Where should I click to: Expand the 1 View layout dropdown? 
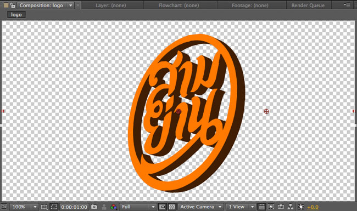pyautogui.click(x=241, y=207)
